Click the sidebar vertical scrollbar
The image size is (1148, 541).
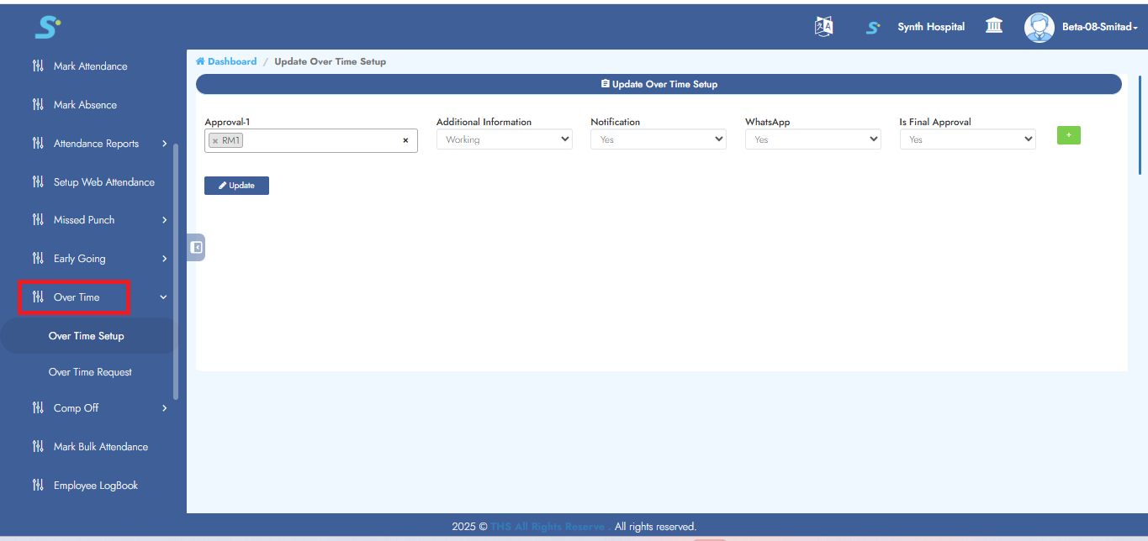pyautogui.click(x=176, y=269)
